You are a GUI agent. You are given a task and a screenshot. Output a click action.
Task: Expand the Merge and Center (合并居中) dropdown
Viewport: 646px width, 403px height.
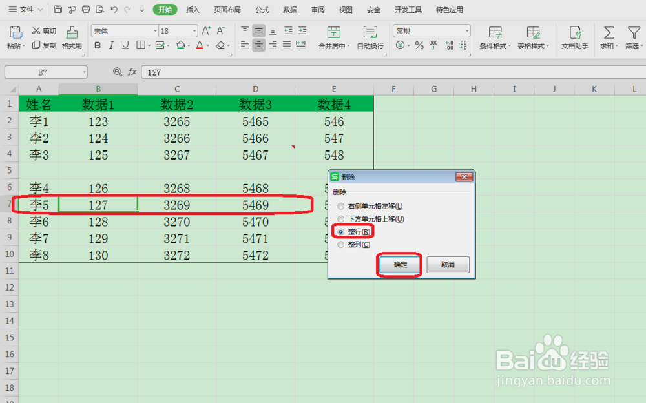[349, 46]
